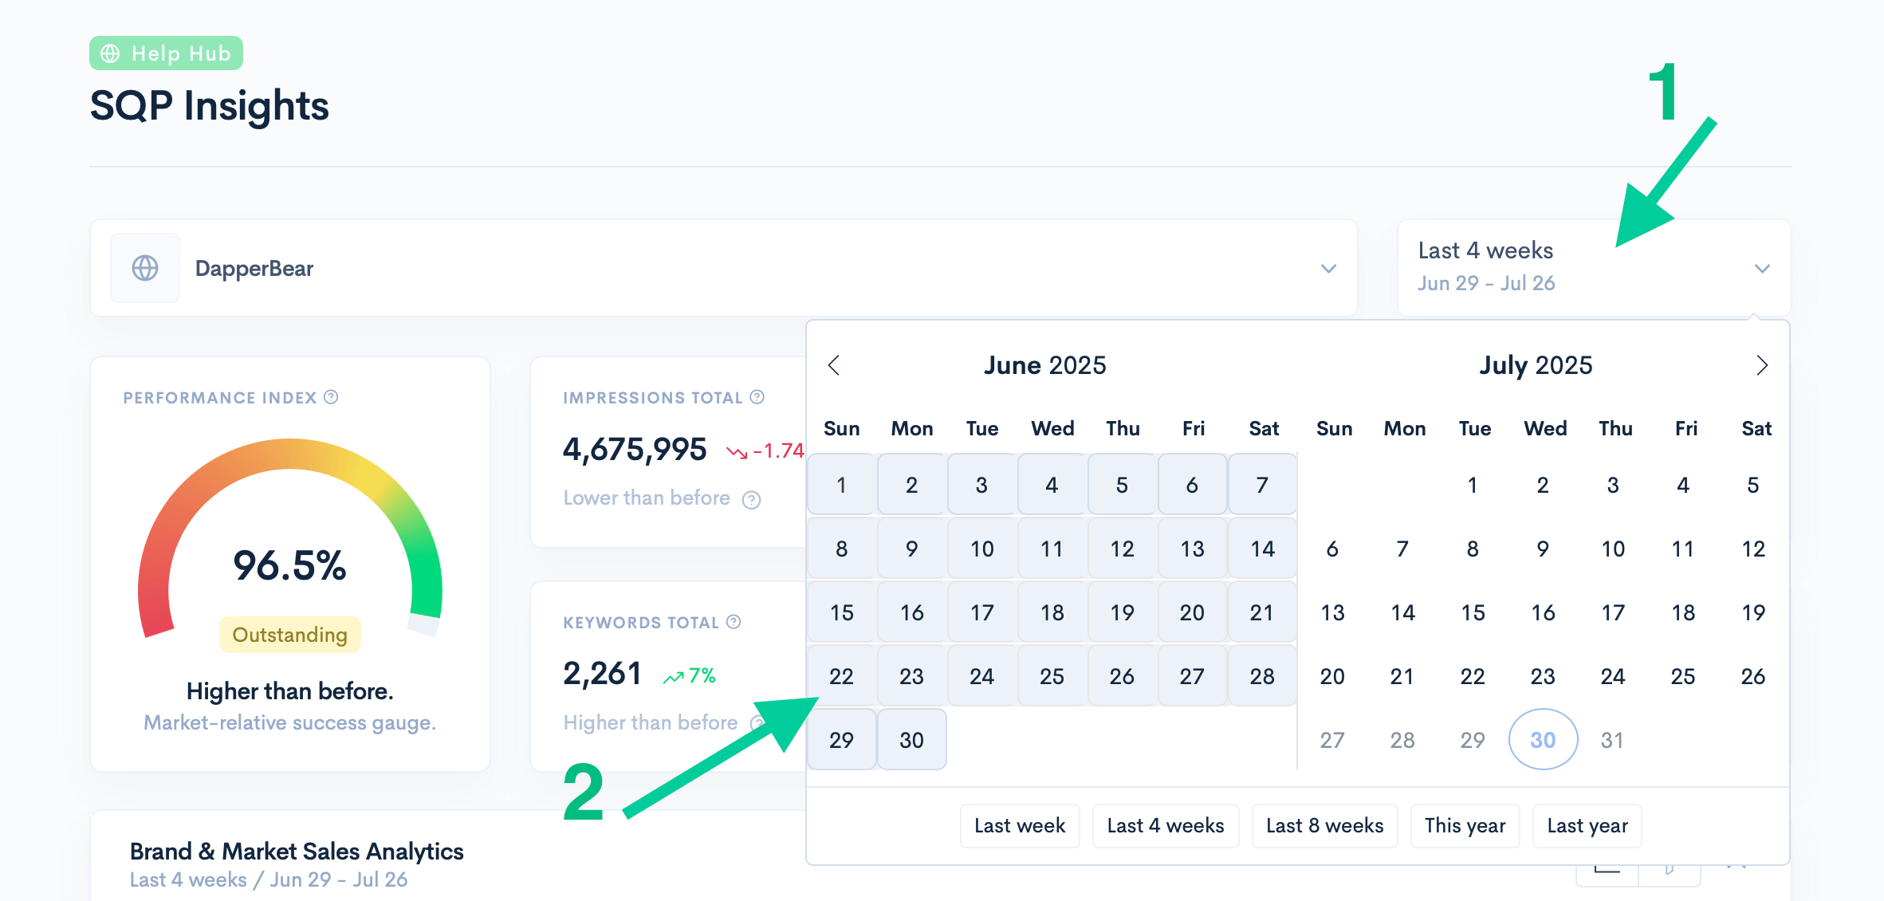Pick July 9 in the calendar

tap(1544, 549)
